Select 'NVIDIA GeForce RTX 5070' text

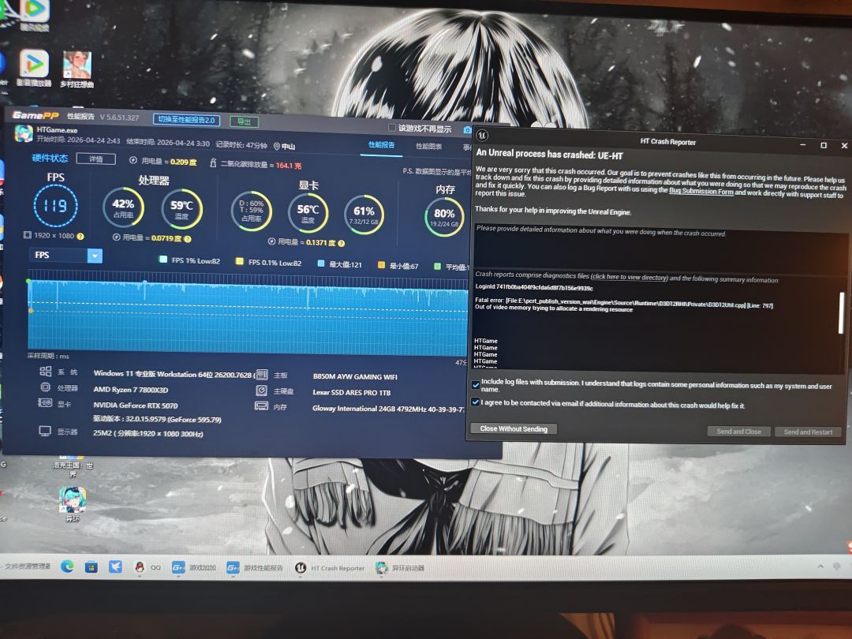[136, 405]
